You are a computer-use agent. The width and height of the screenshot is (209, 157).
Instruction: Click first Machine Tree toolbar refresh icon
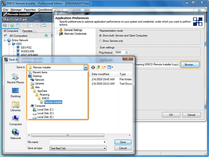5,25
